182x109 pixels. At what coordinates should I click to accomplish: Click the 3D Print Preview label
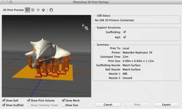13,10
